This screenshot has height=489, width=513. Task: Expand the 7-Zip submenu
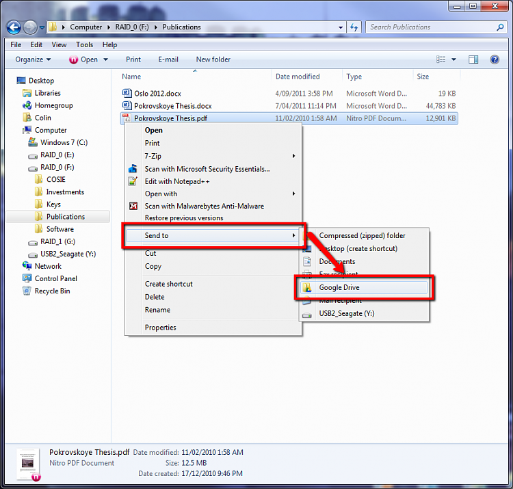(293, 156)
